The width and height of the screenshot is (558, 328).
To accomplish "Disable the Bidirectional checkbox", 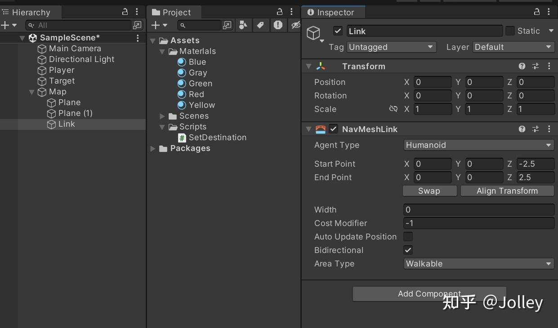I will pos(408,250).
